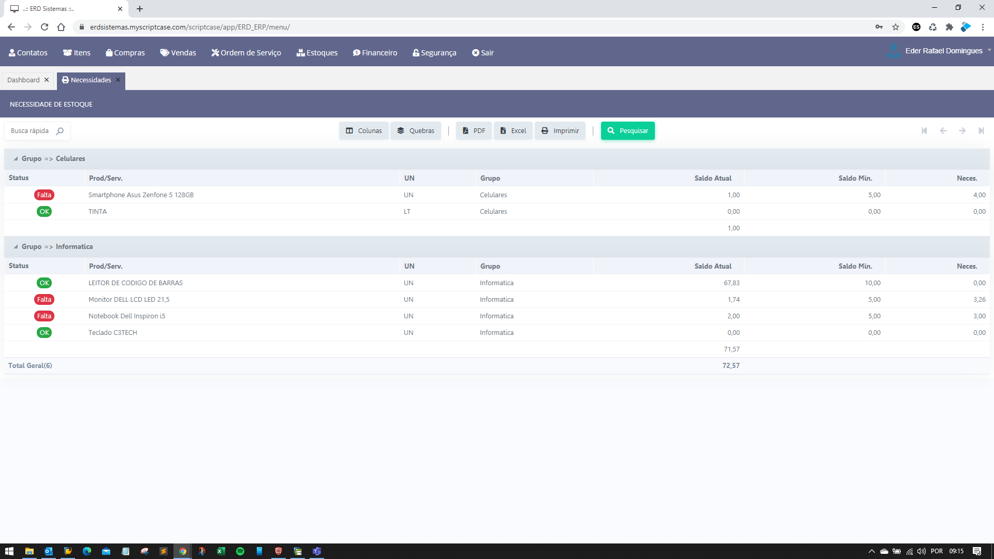Open the Colunas column selector
This screenshot has height=559, width=994.
[364, 131]
